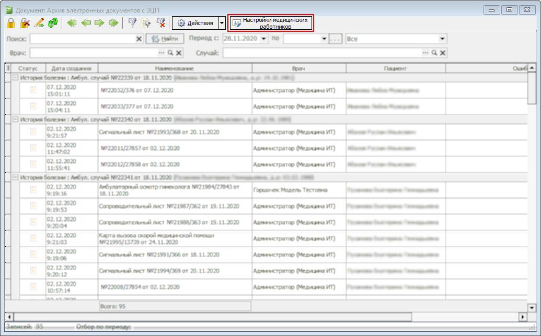Open the funnel filter icon

pyautogui.click(x=132, y=23)
